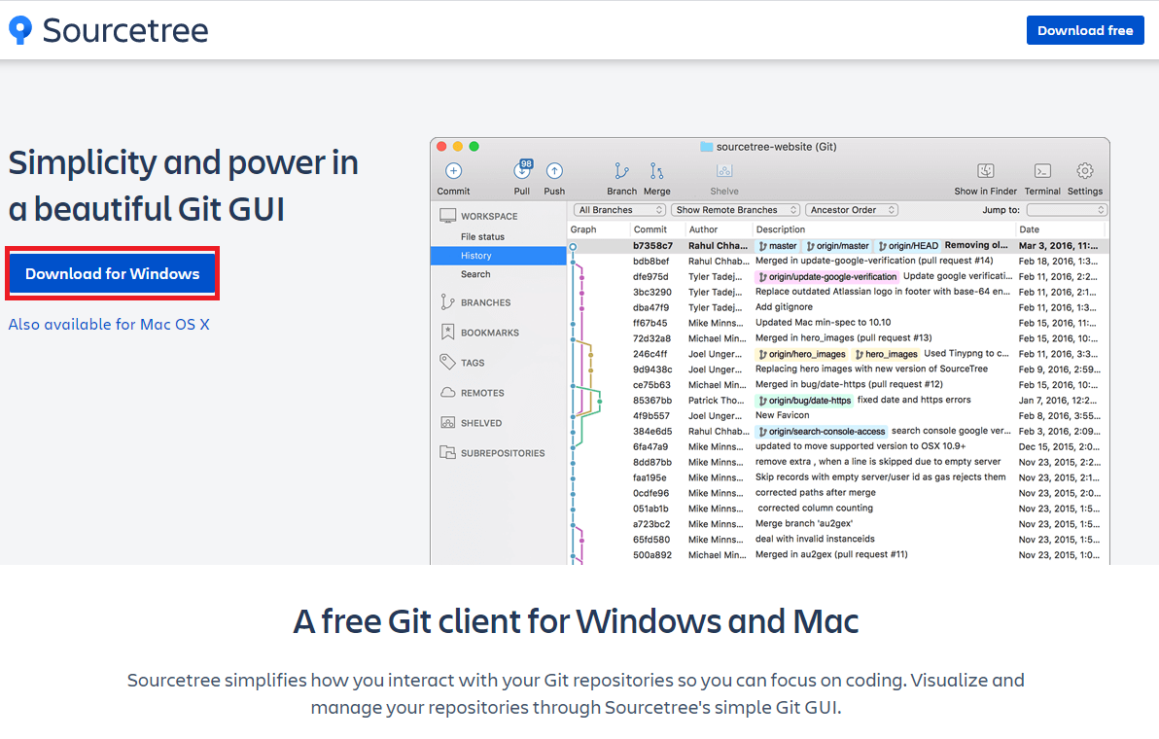Select commit 6fa47a9 hash
The width and height of the screenshot is (1159, 739).
click(x=650, y=447)
